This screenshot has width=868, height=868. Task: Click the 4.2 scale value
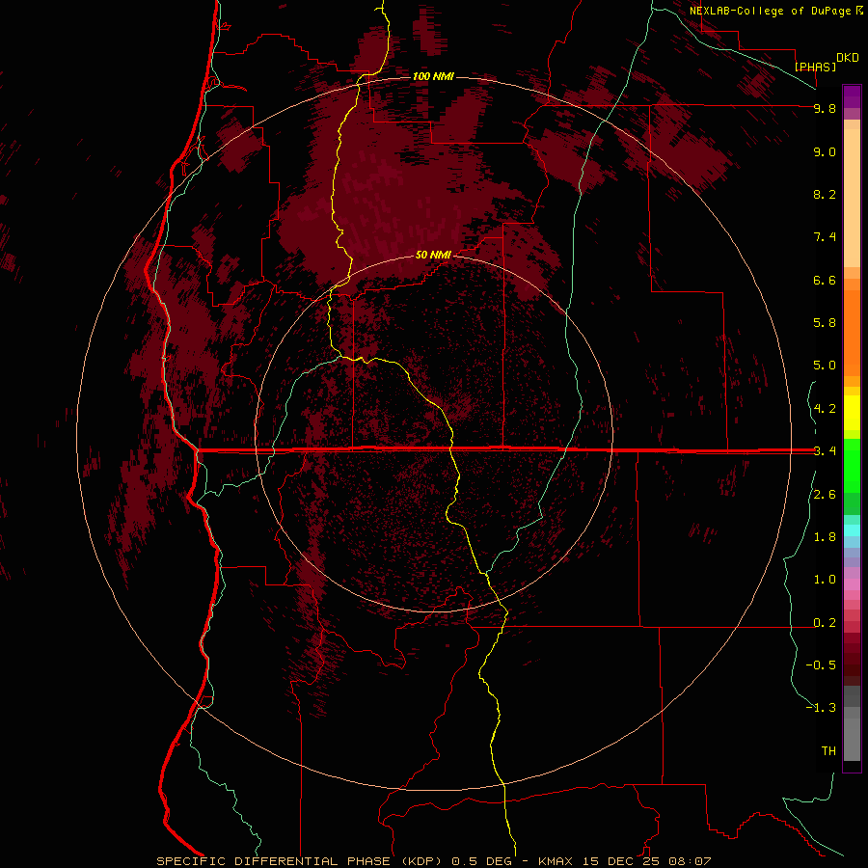[x=825, y=409]
